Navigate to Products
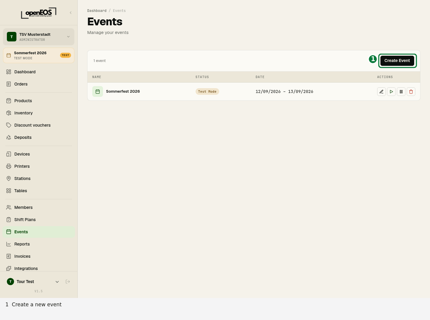Screen dimensions: 430x320 click(x=39, y=101)
